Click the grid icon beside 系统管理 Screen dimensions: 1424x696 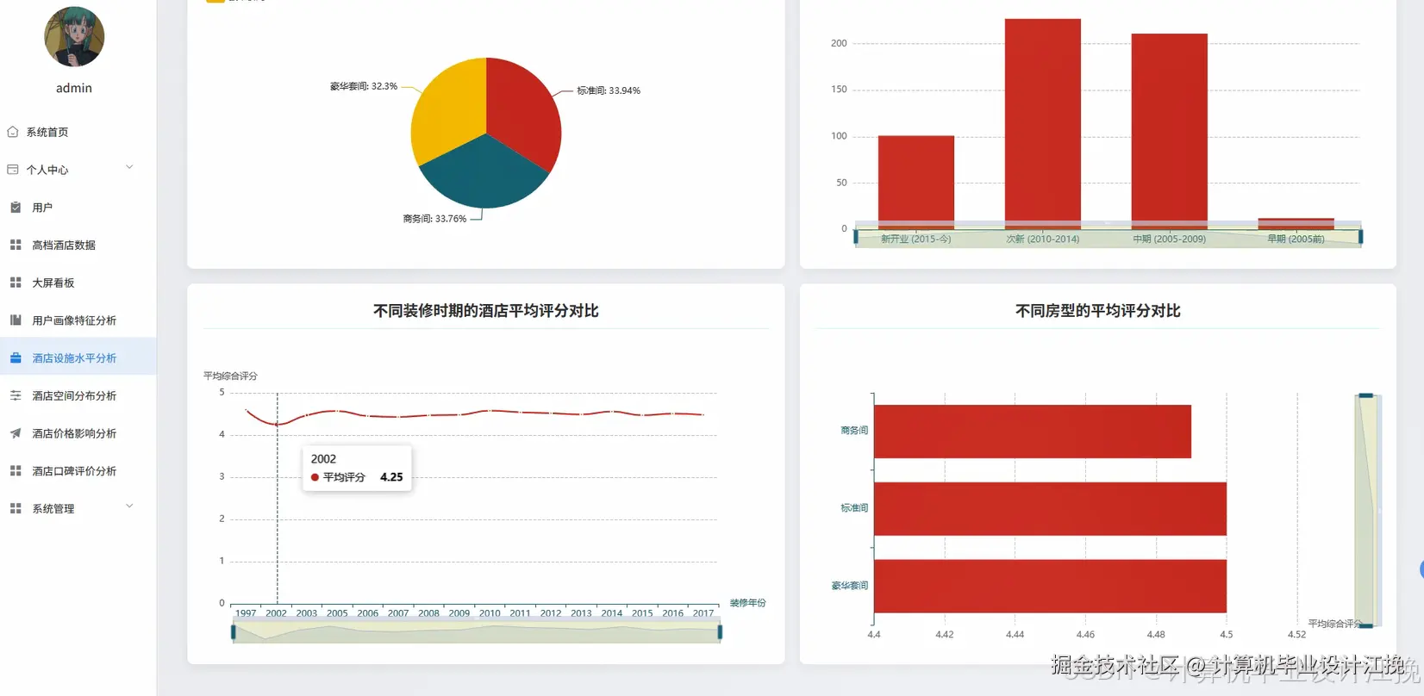click(x=16, y=508)
